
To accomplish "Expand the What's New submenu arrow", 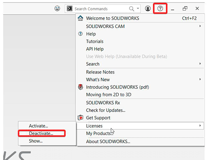I will (200, 79).
